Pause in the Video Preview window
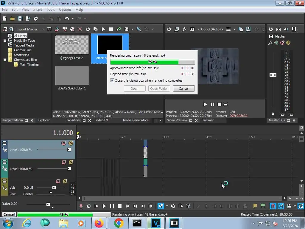The width and height of the screenshot is (305, 229). [x=212, y=105]
